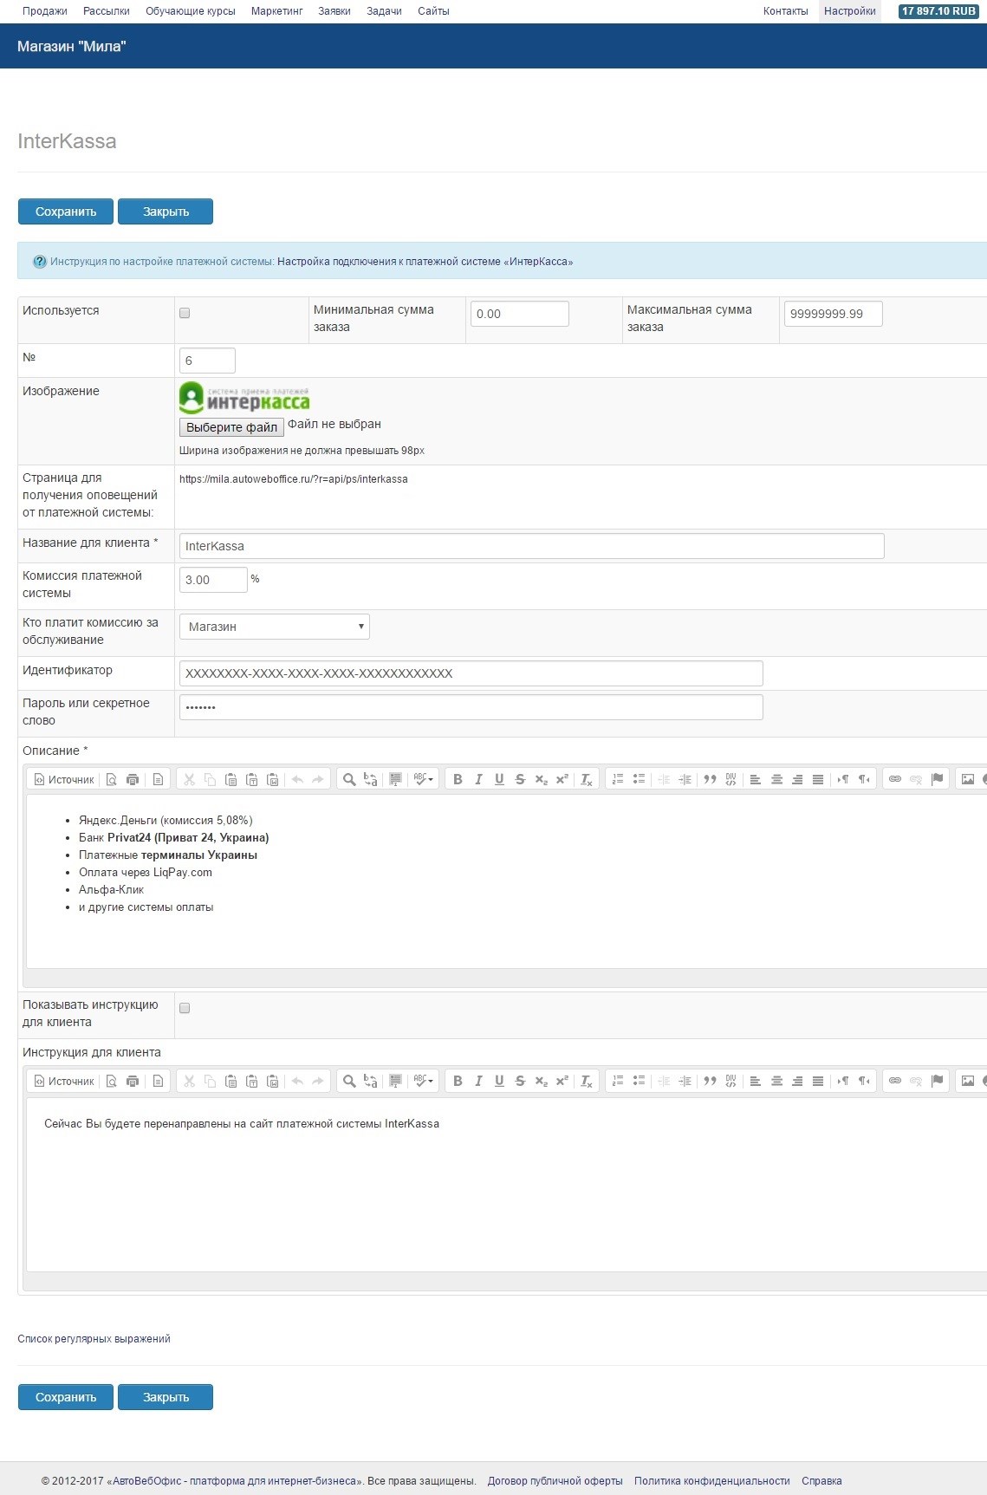The image size is (987, 1495).
Task: Click the Идентификатор input field
Action: pyautogui.click(x=471, y=673)
